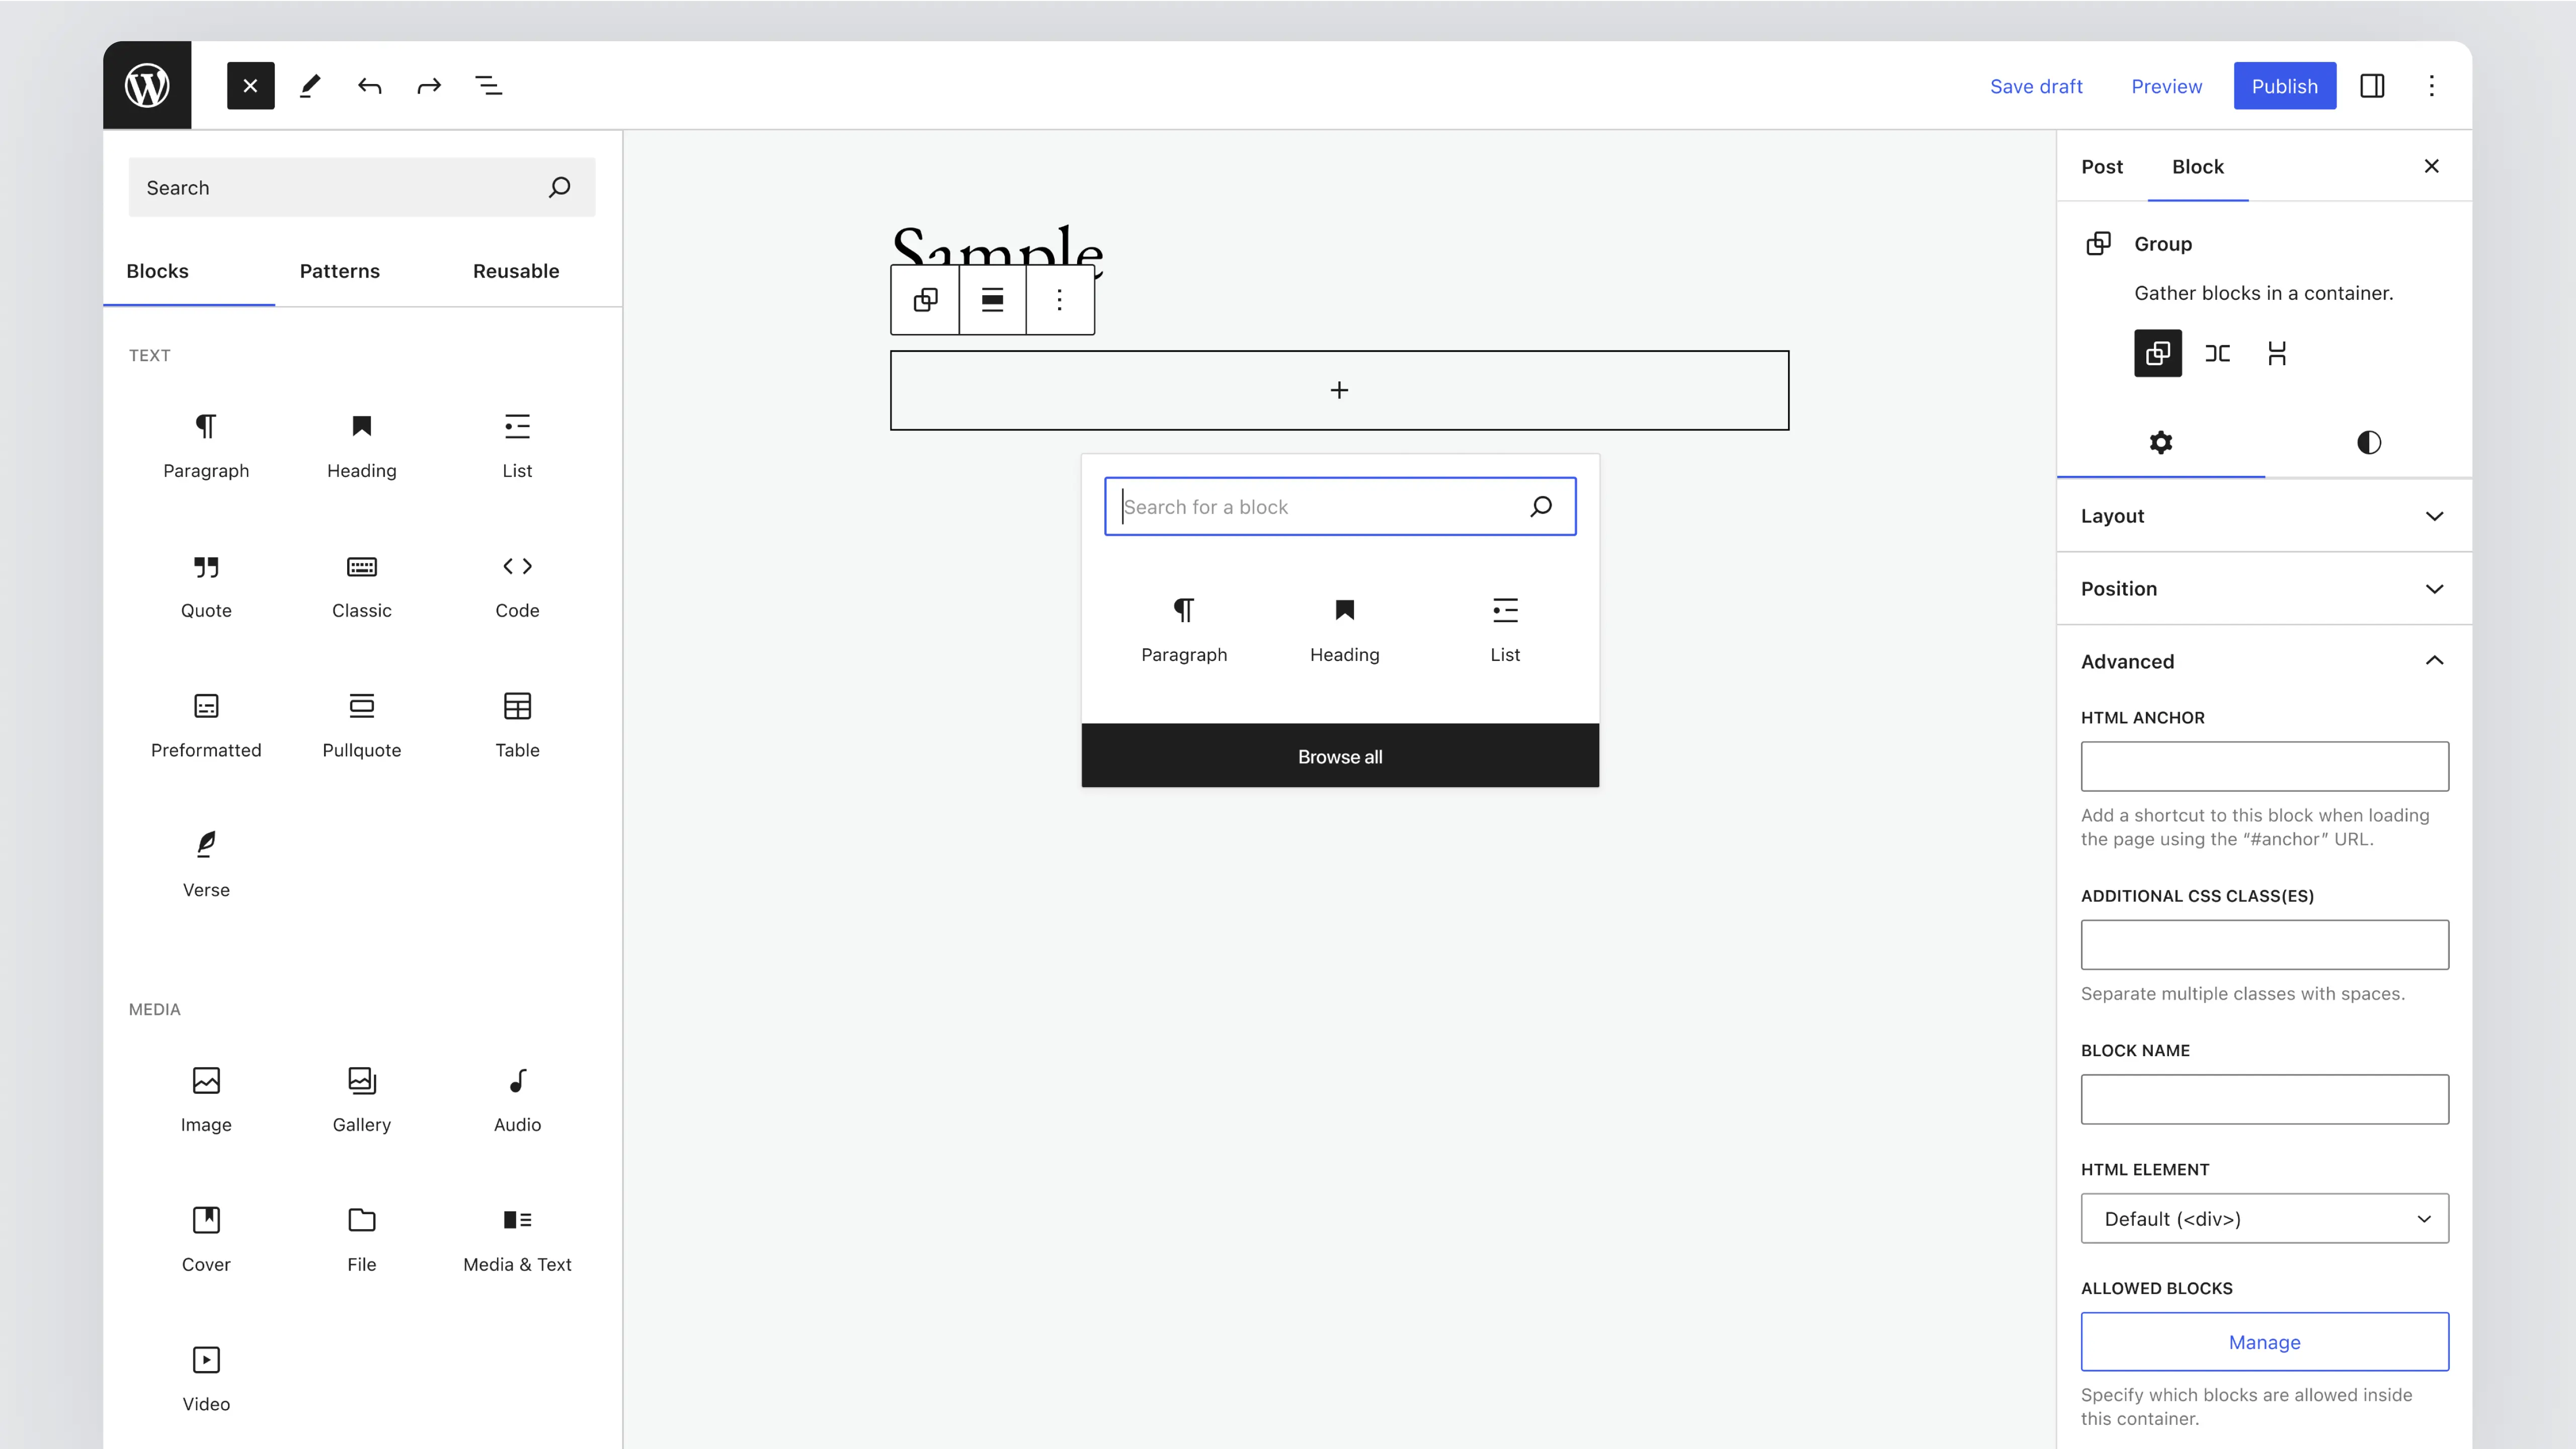
Task: Toggle the block inserter close button
Action: coord(250,86)
